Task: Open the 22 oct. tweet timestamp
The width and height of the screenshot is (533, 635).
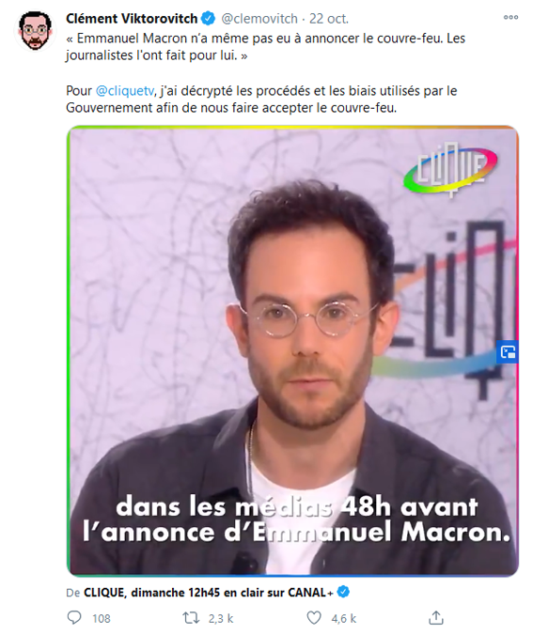Action: click(x=329, y=18)
